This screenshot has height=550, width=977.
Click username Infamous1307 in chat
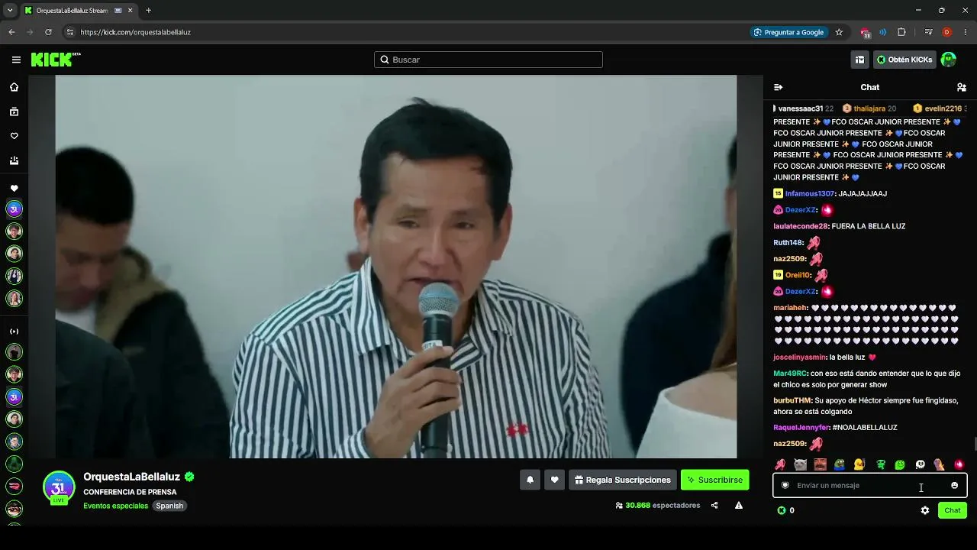810,194
